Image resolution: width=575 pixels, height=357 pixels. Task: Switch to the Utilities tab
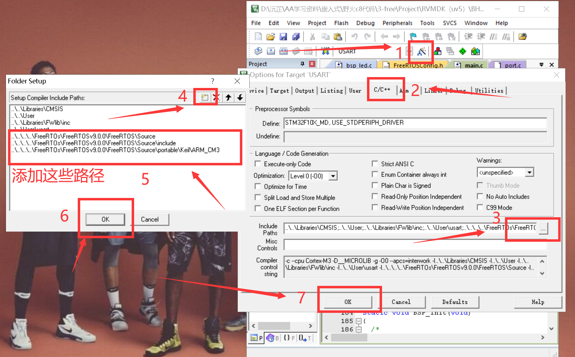pyautogui.click(x=489, y=90)
